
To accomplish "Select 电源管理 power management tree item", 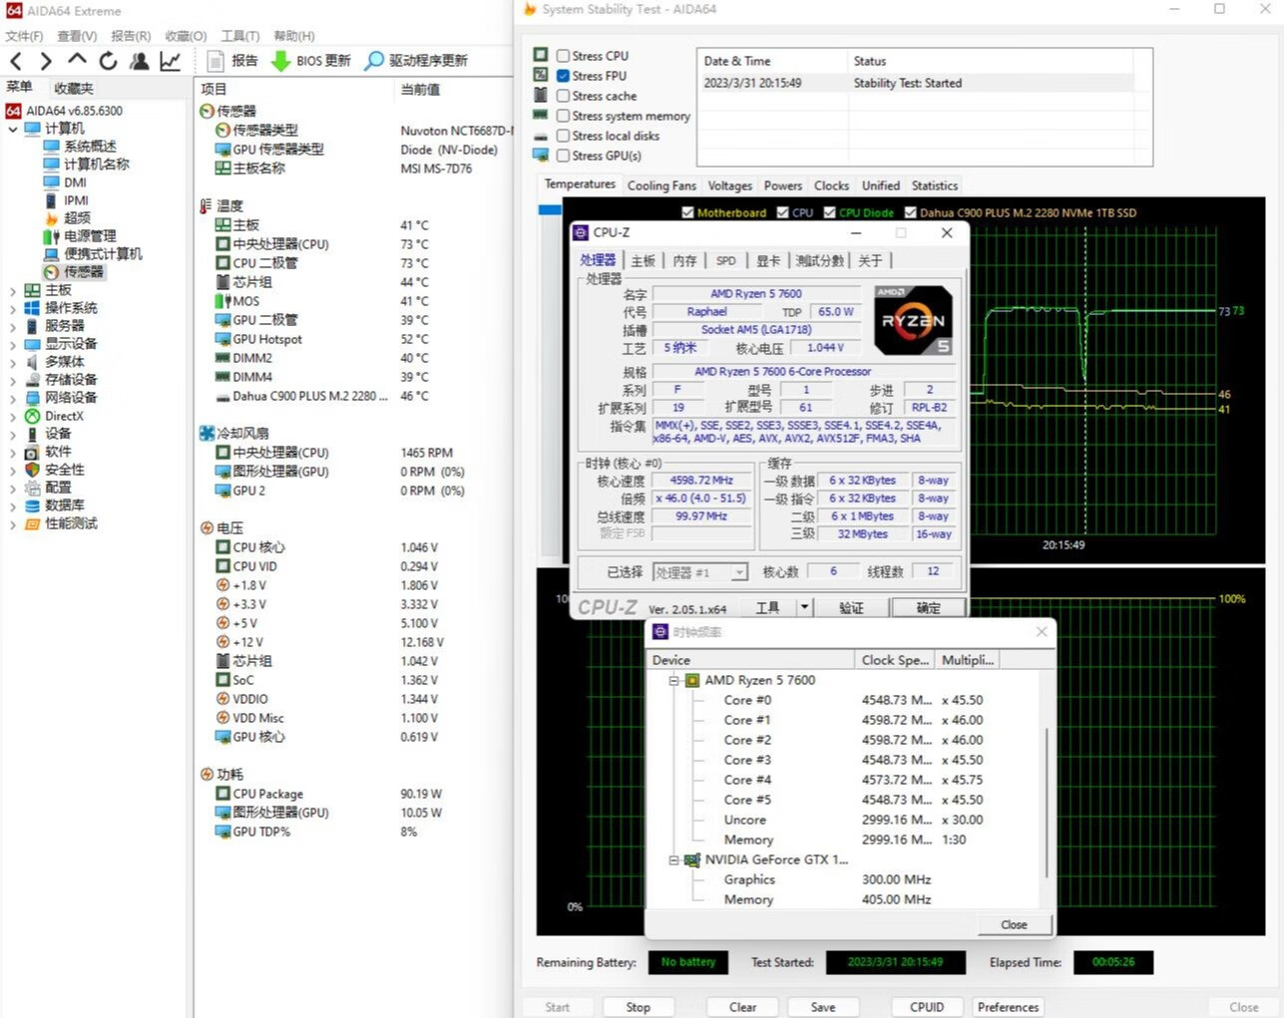I will pos(80,236).
